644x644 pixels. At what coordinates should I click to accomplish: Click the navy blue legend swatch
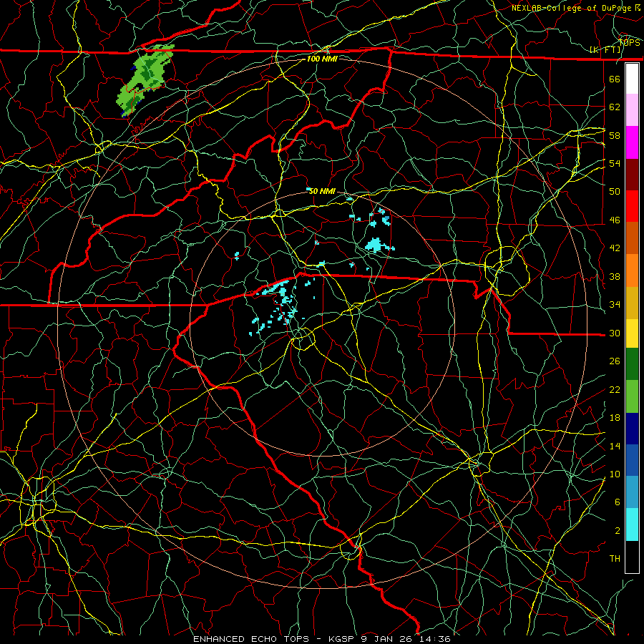click(632, 429)
